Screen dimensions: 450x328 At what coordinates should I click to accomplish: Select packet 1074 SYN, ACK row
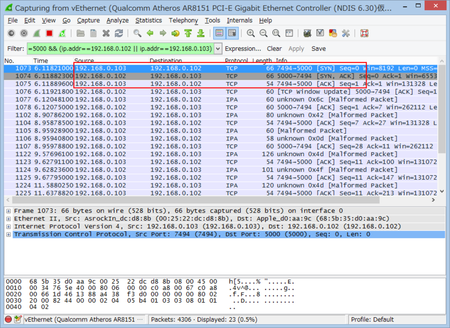pos(220,76)
